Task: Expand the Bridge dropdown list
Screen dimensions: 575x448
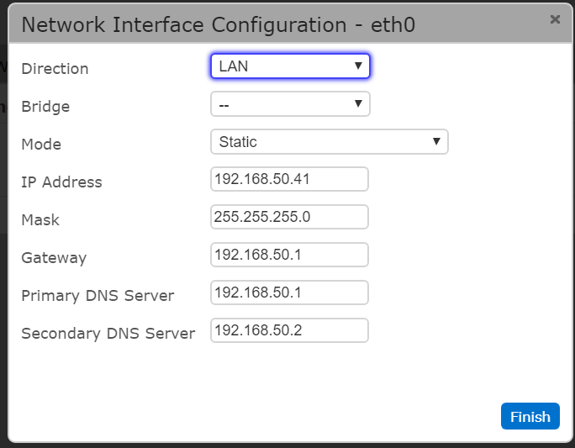Action: 290,104
